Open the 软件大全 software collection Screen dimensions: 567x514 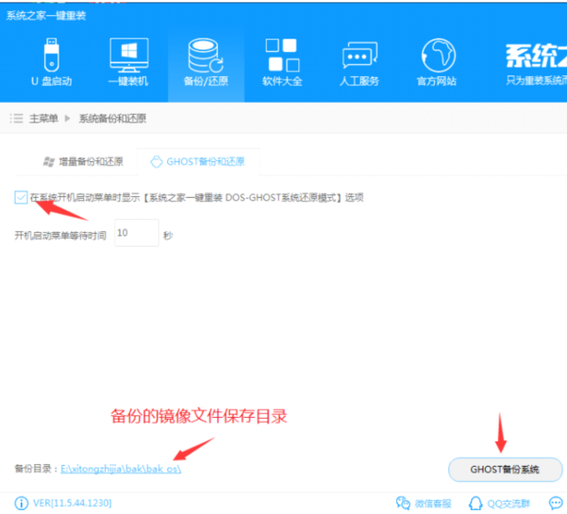(x=282, y=61)
